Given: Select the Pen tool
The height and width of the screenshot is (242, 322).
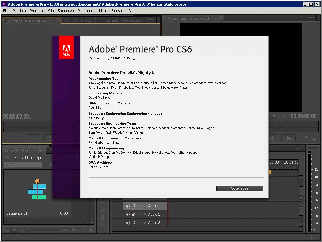Looking at the screenshot, I should pos(103,210).
